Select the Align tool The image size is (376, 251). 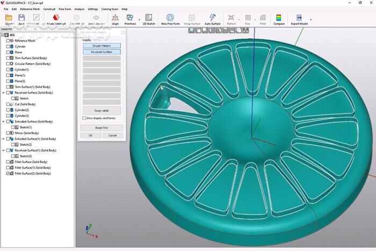(x=115, y=19)
